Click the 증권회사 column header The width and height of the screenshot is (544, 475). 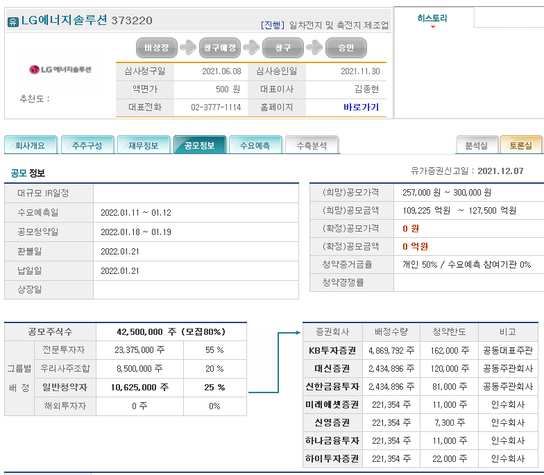(332, 331)
